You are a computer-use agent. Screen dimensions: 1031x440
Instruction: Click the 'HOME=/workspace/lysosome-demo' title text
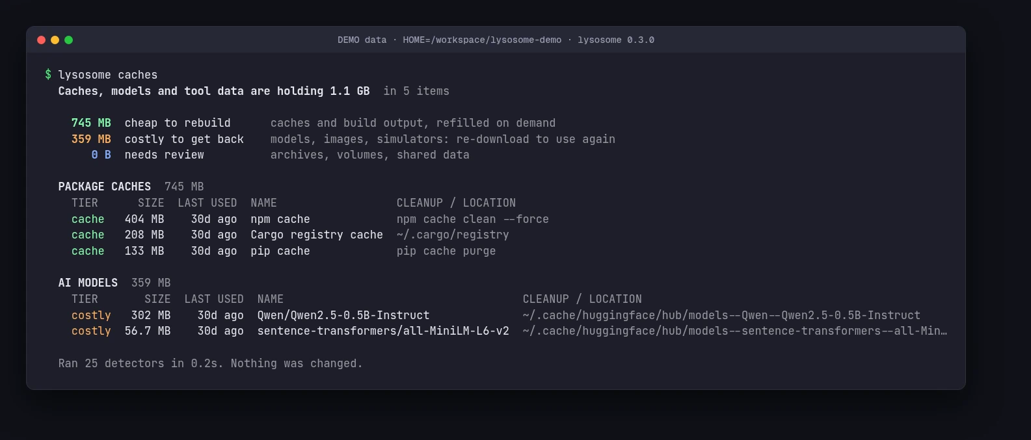tap(482, 40)
